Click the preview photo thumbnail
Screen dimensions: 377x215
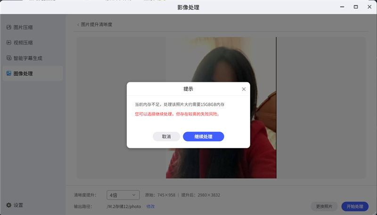click(221, 107)
